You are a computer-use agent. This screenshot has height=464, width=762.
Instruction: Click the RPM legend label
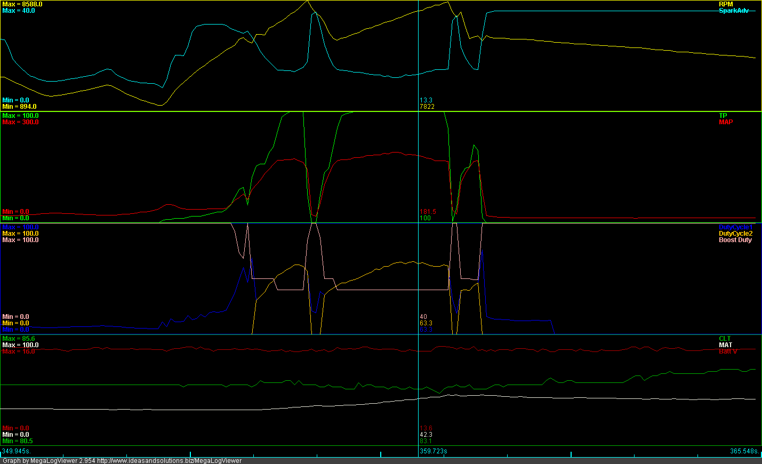[x=726, y=4]
